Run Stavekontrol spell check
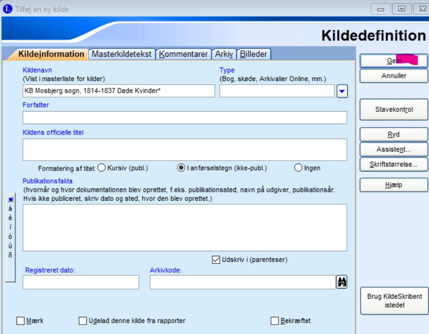The image size is (429, 334). [x=394, y=110]
